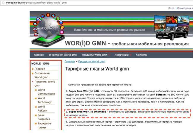The image size is (193, 133).
Task: Click the bold SoftSim word
Action: coord(161,95)
